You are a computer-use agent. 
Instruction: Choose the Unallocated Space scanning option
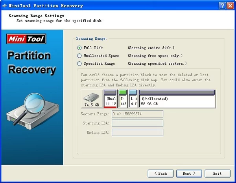(x=79, y=56)
